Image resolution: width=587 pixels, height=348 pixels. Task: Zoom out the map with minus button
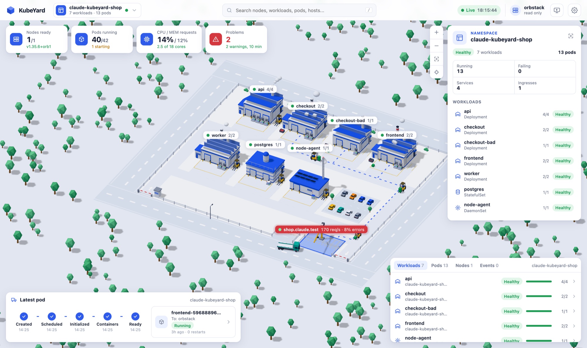click(436, 46)
